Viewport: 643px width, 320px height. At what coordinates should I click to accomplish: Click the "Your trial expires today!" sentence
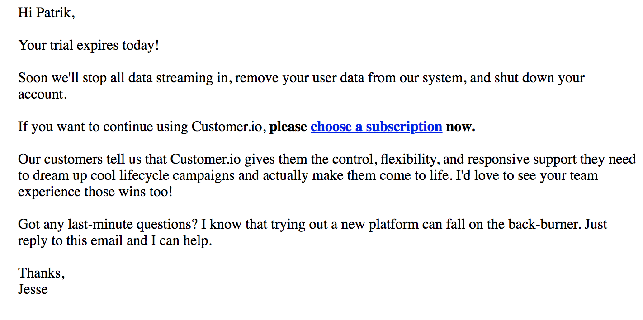point(89,45)
